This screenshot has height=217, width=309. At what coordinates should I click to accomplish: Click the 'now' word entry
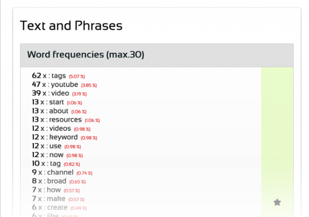coord(58,155)
